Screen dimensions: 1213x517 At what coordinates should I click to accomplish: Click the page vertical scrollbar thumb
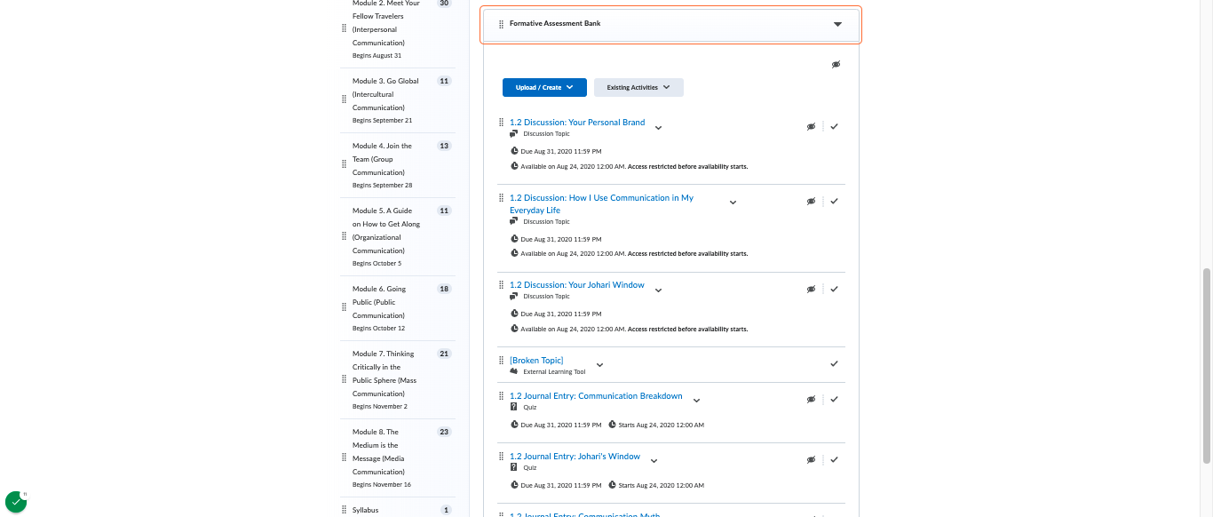point(1207,364)
